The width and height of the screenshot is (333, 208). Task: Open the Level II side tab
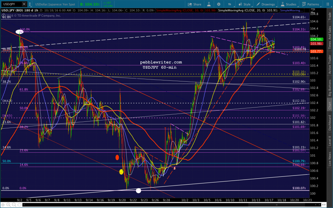pyautogui.click(x=330, y=141)
